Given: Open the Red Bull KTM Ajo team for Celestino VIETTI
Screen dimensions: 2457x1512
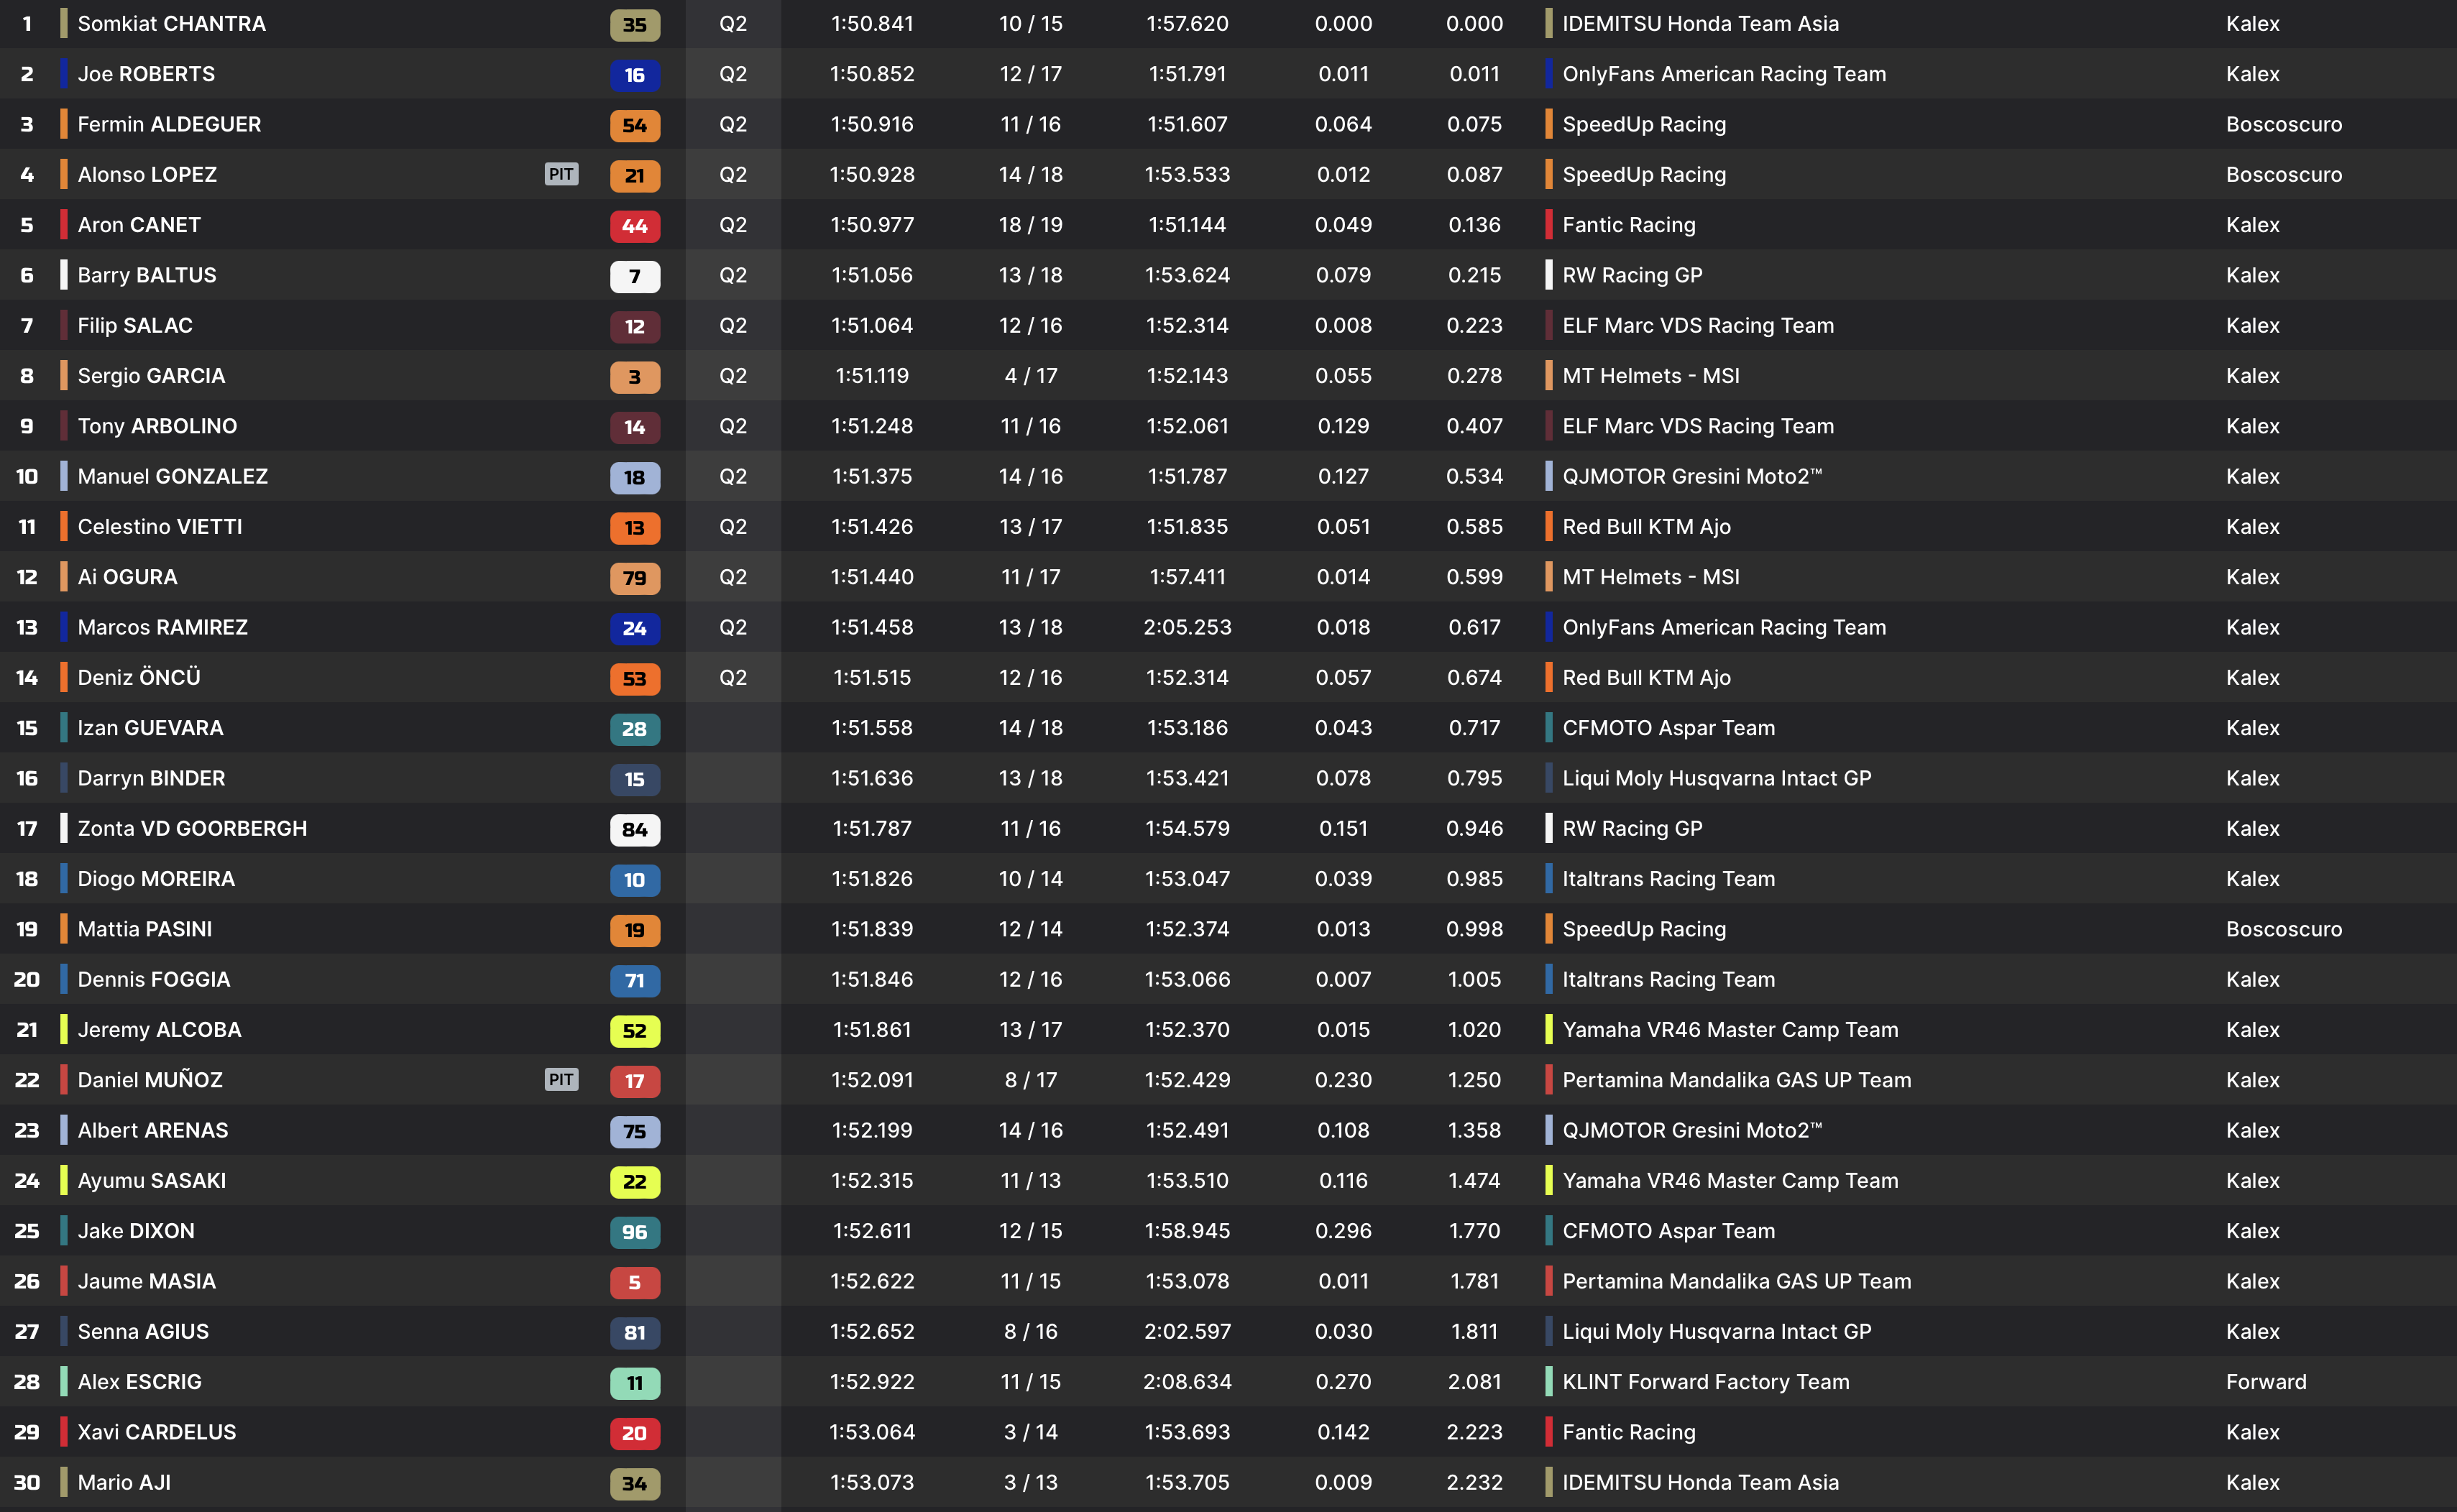Looking at the screenshot, I should click(x=1646, y=526).
